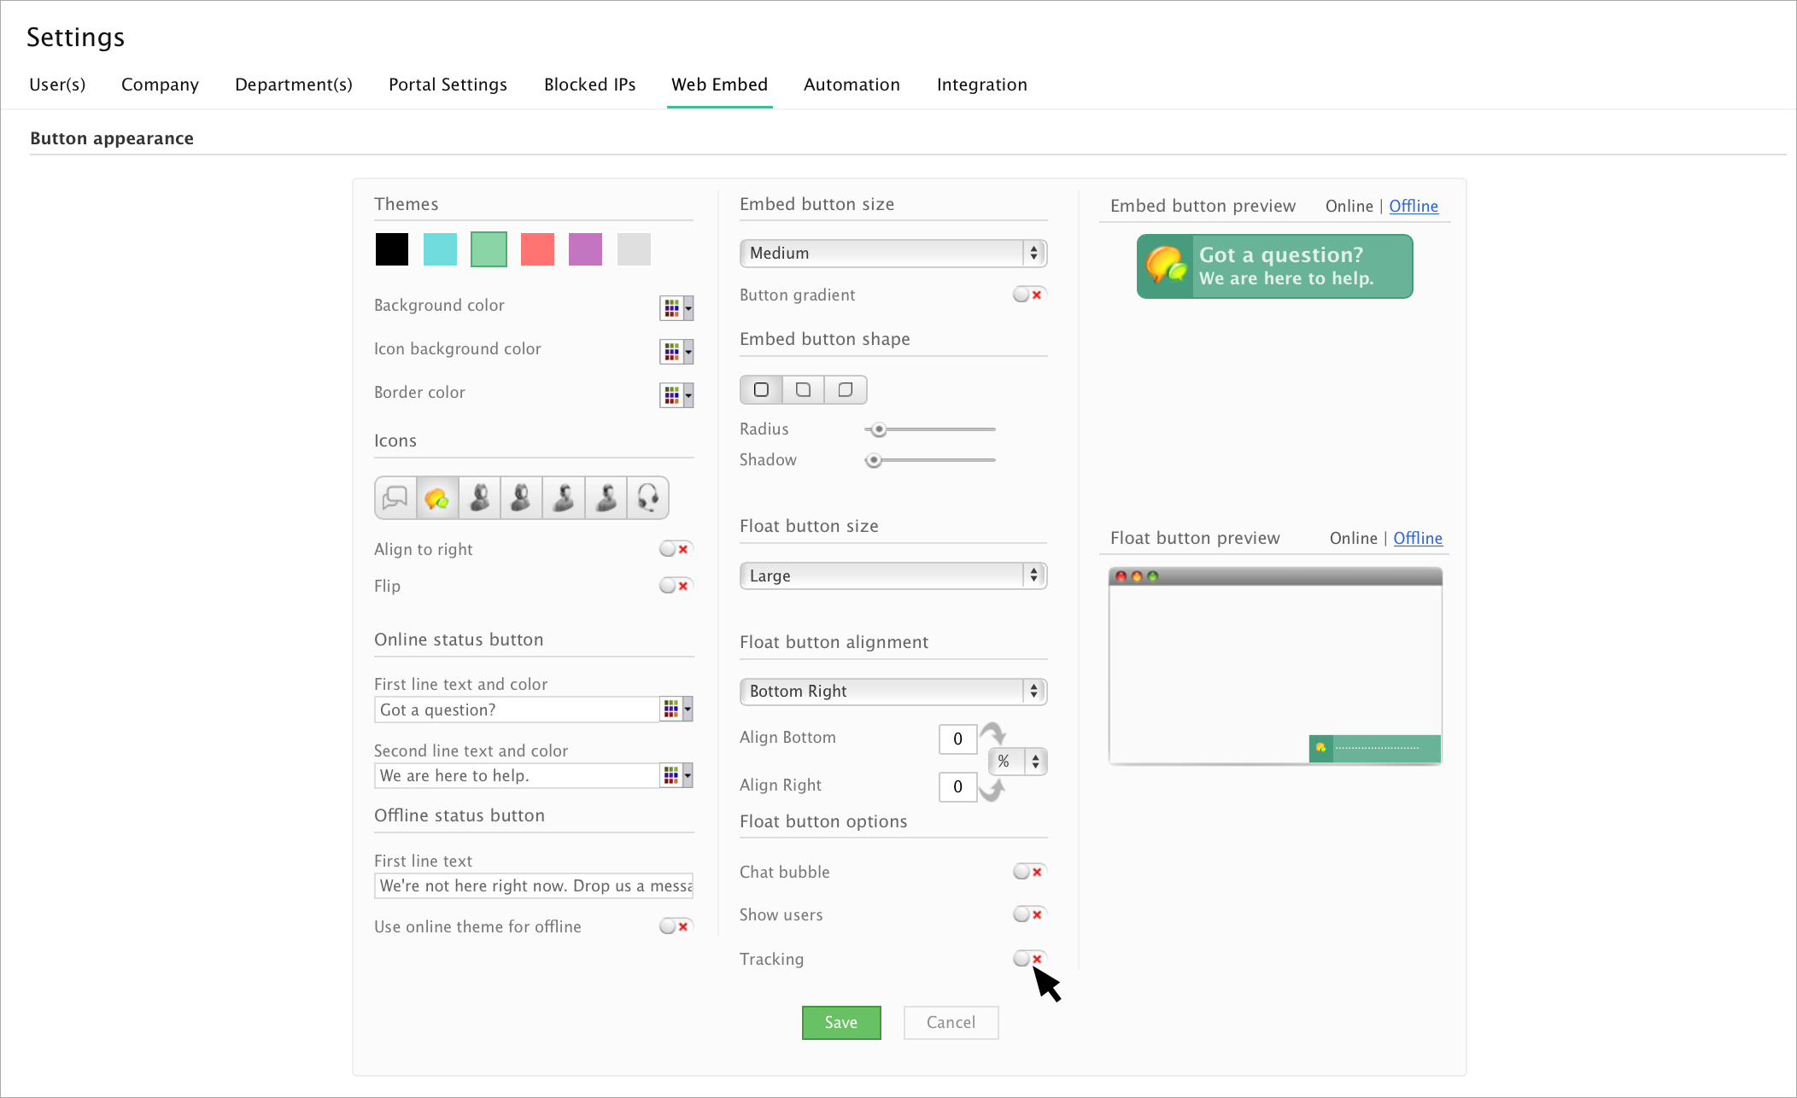The height and width of the screenshot is (1098, 1797).
Task: Click the green Save button
Action: click(x=840, y=1023)
